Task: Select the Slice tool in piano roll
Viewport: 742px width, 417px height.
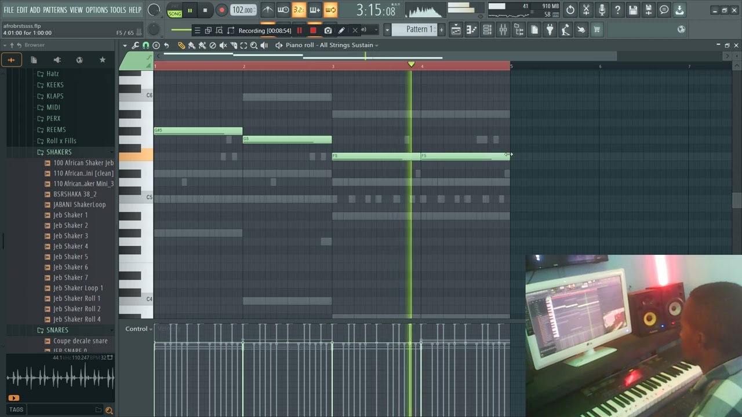Action: click(x=234, y=45)
